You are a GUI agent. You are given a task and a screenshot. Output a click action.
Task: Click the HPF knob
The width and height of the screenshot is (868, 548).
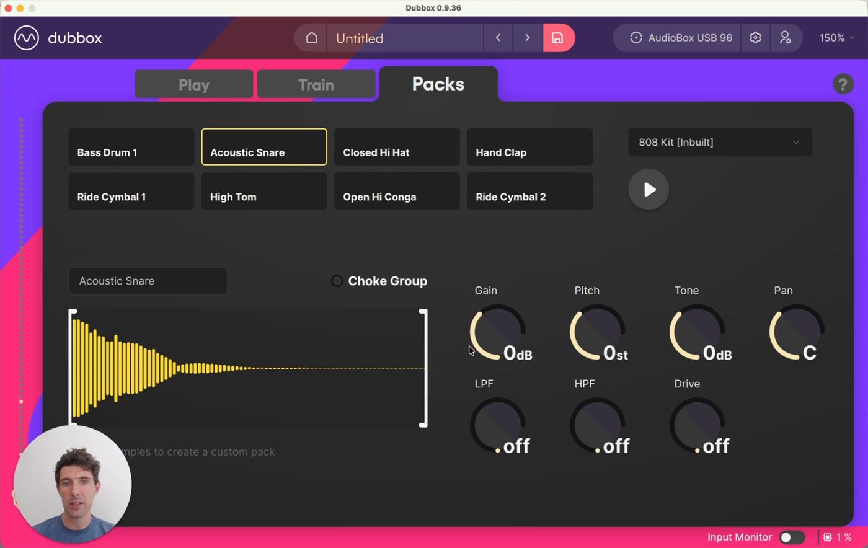click(x=598, y=425)
